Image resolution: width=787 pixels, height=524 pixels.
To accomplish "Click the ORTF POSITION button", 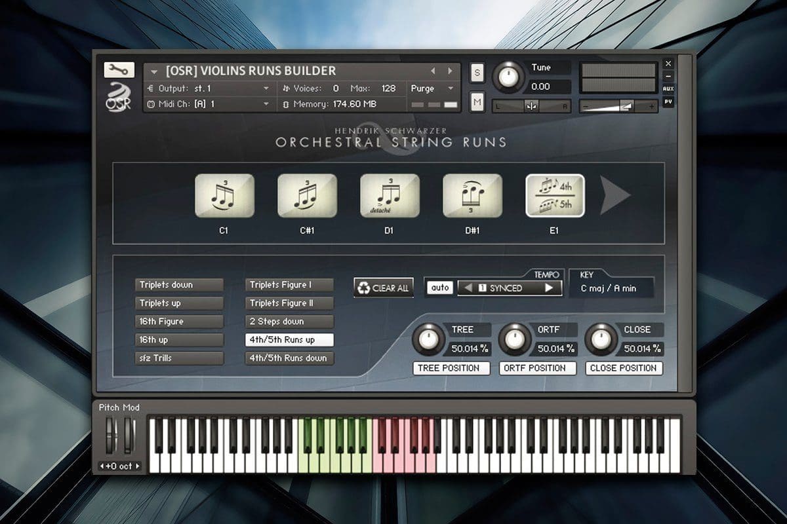I will pos(537,368).
